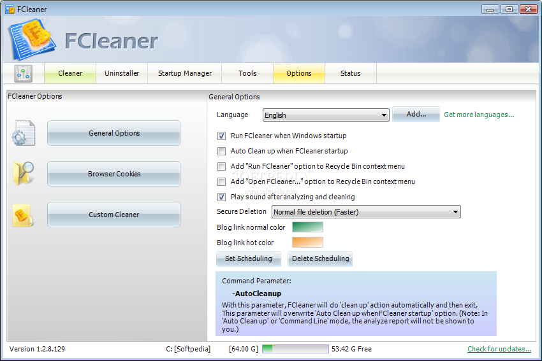Click the FCleaner logo in the header
Viewport: 542px width, 361px height.
tap(33, 39)
